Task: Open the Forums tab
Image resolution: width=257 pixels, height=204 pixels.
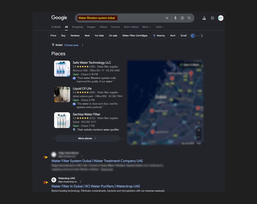Action: tap(115, 27)
